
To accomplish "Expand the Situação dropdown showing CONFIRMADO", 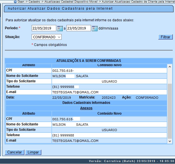I will (47, 37).
